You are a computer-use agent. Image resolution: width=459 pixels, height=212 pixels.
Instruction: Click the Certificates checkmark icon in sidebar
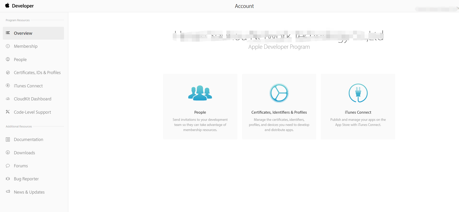[x=8, y=73]
